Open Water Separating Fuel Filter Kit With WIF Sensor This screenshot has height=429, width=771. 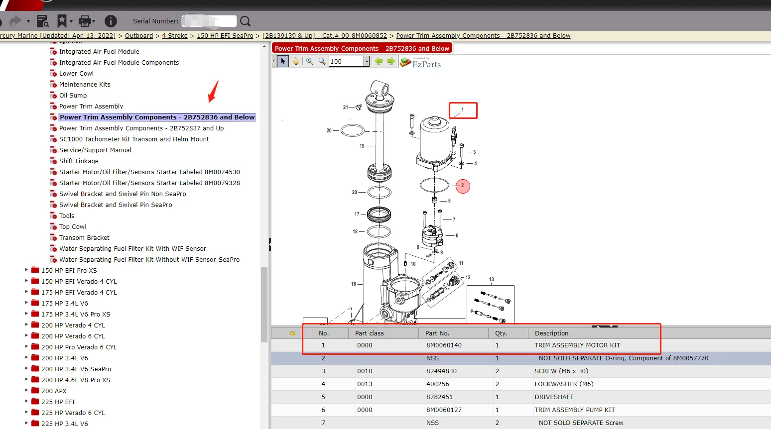(x=132, y=248)
